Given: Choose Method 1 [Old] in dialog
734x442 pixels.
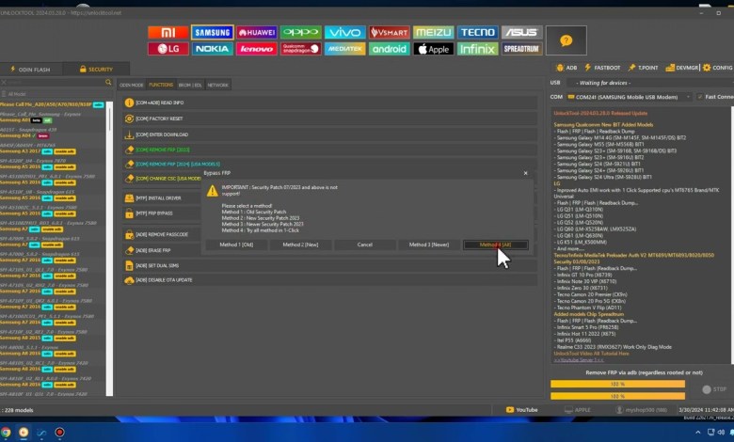Looking at the screenshot, I should pos(236,245).
